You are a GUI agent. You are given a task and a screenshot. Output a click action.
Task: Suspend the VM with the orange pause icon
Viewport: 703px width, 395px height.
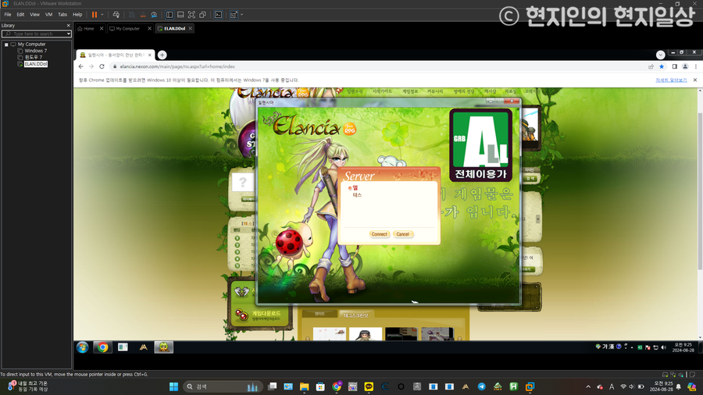(95, 15)
